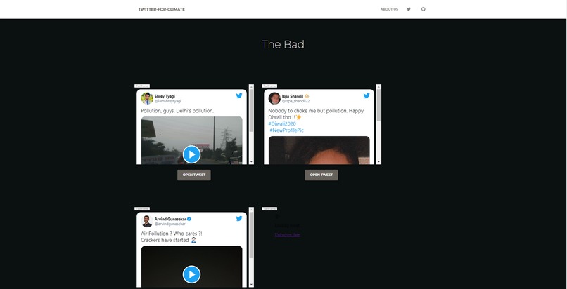
Task: Click the Ispa Shandil name
Action: 293,96
